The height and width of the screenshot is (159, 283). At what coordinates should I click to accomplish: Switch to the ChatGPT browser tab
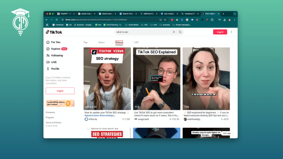pos(66,14)
